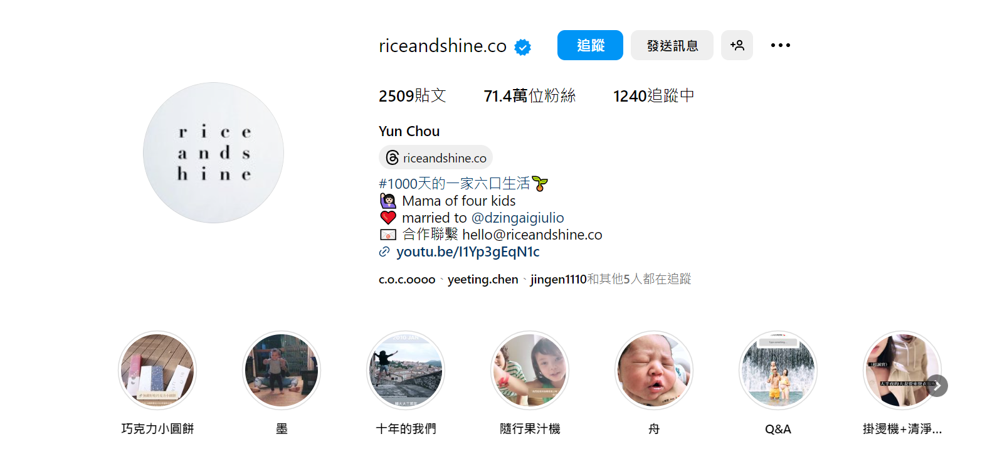Click the link chain icon beside youtu.be
Screen dimensions: 1007x466
(x=384, y=252)
